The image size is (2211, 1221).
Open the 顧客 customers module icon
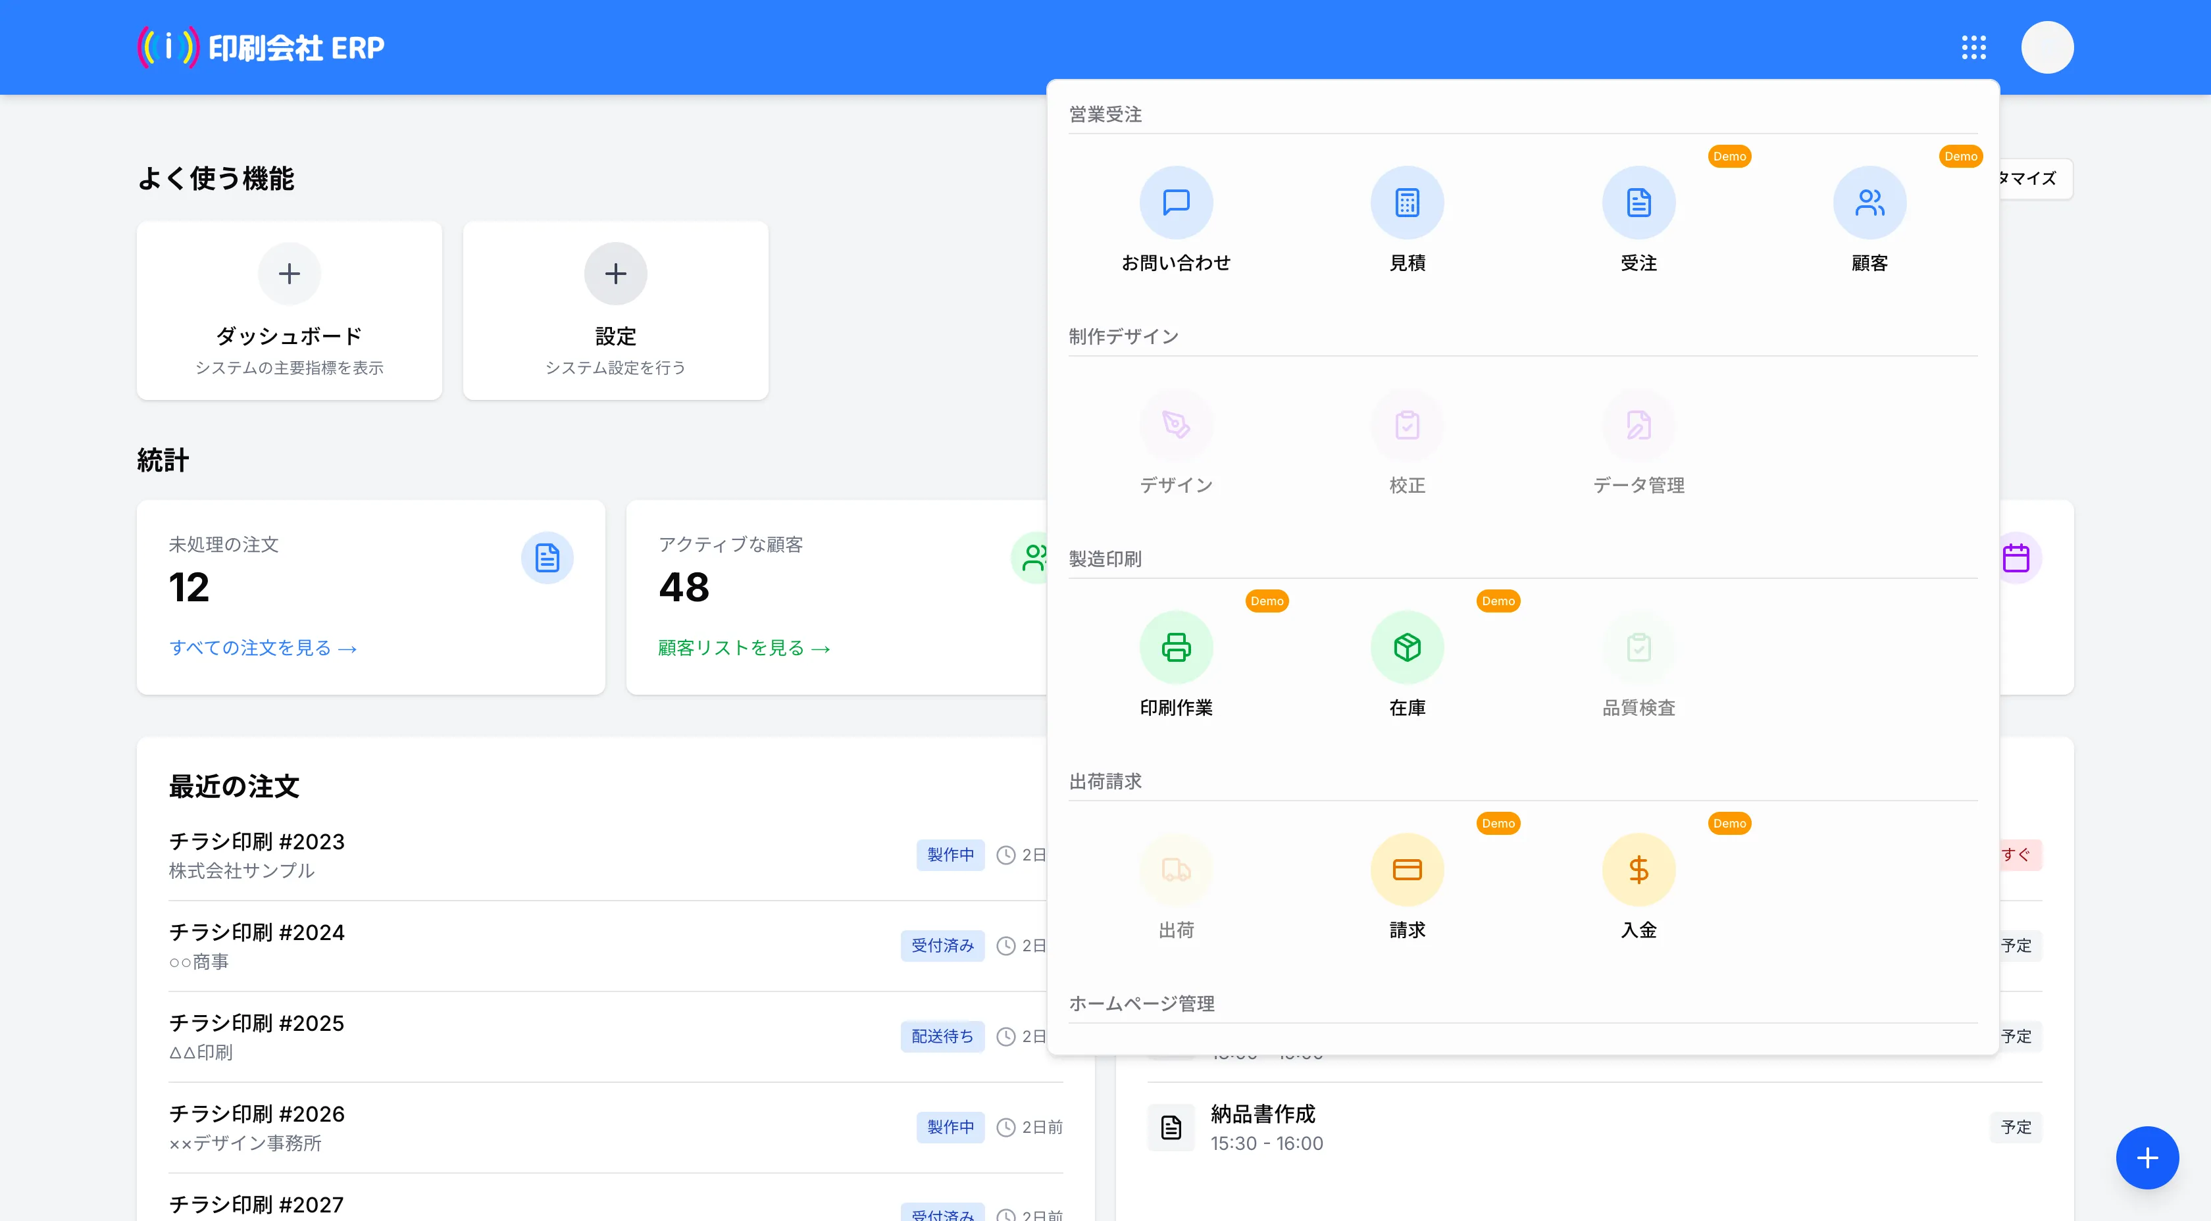tap(1869, 203)
